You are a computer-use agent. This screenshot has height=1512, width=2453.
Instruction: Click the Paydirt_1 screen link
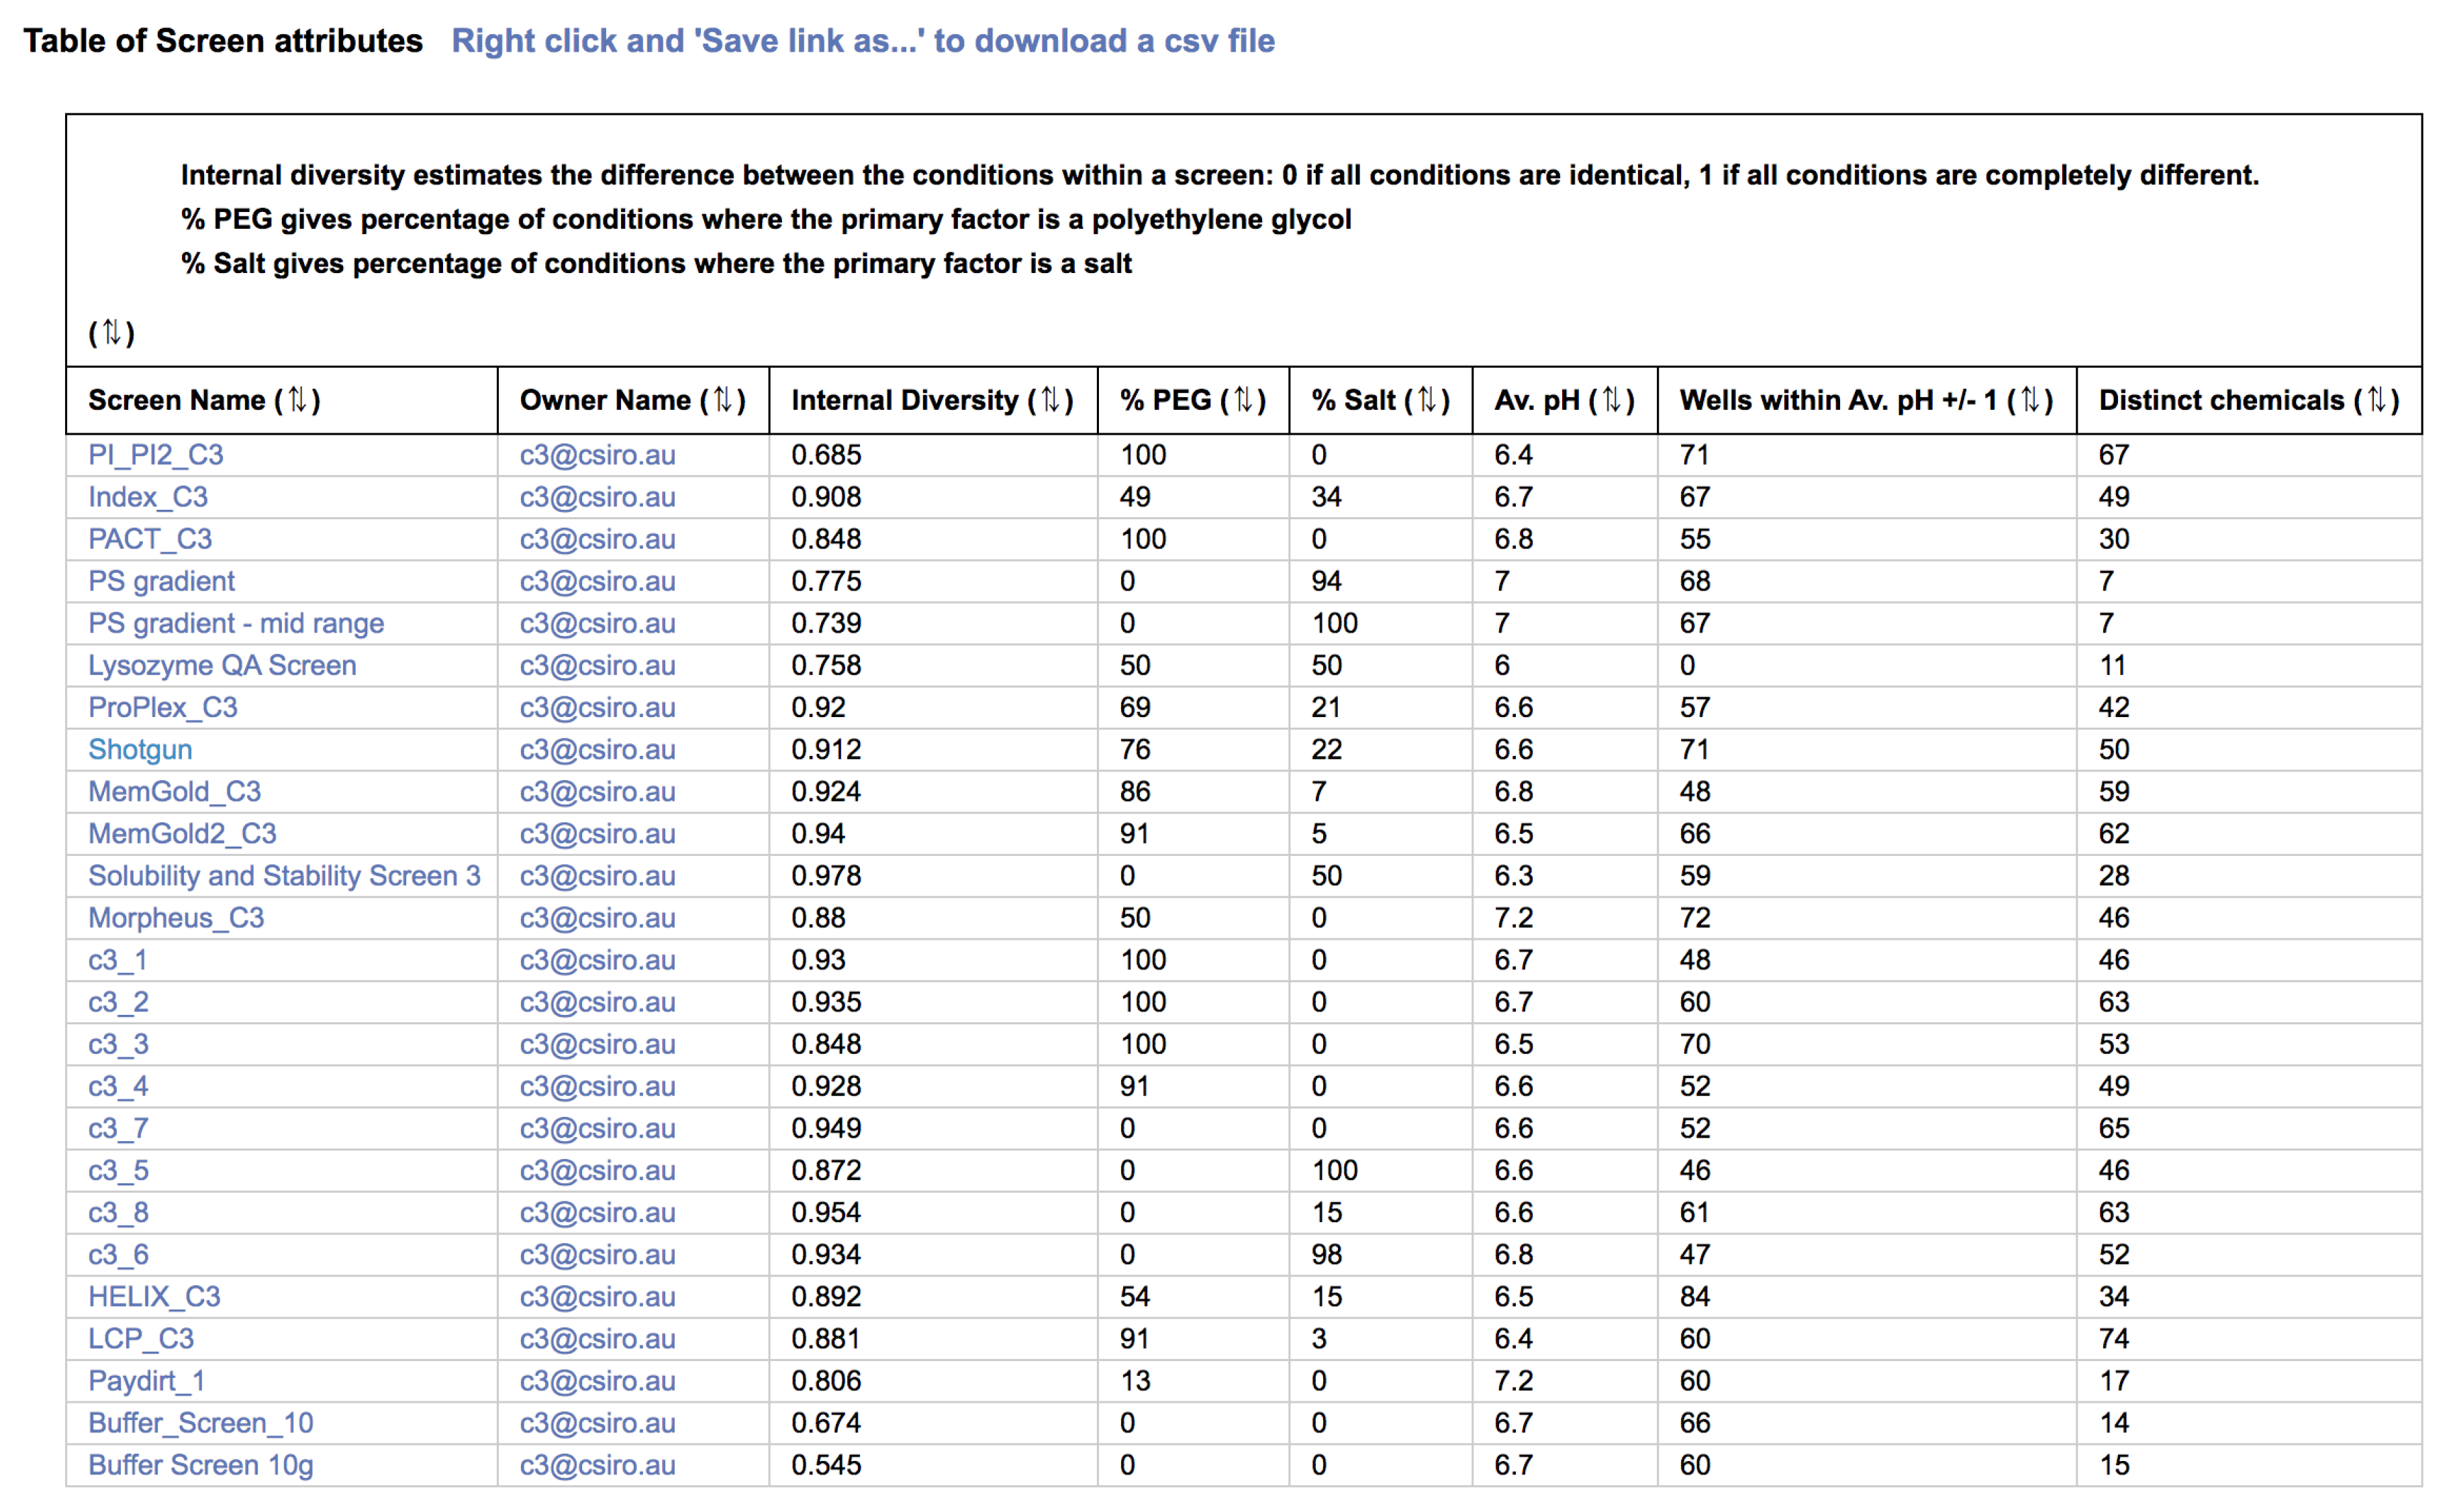146,1381
